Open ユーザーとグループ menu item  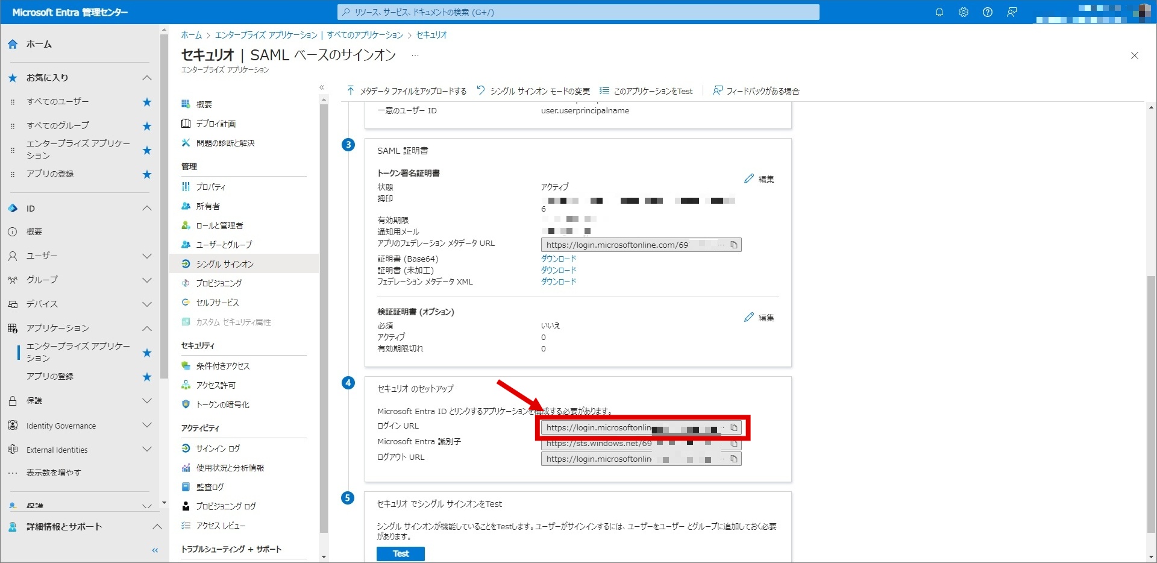point(224,245)
